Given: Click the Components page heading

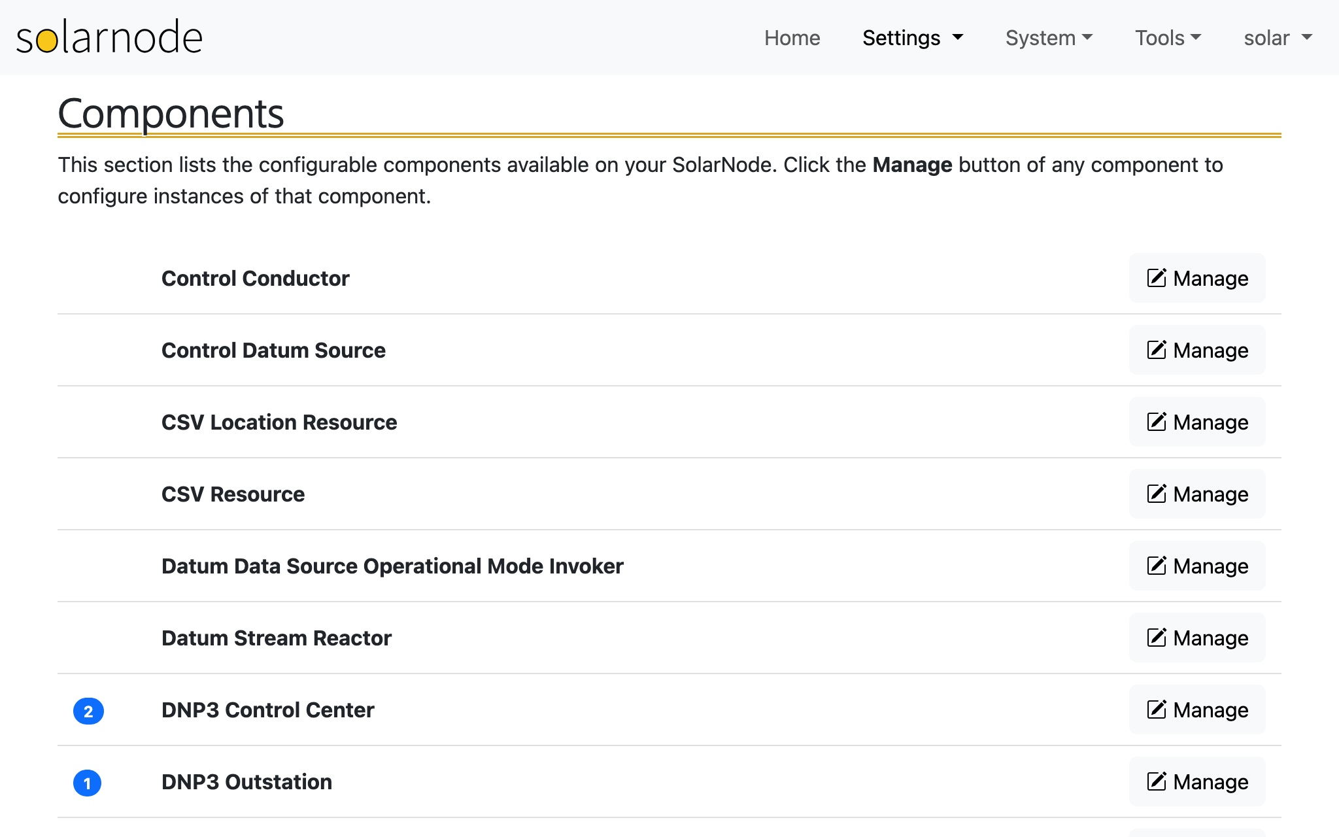Looking at the screenshot, I should pos(171,114).
